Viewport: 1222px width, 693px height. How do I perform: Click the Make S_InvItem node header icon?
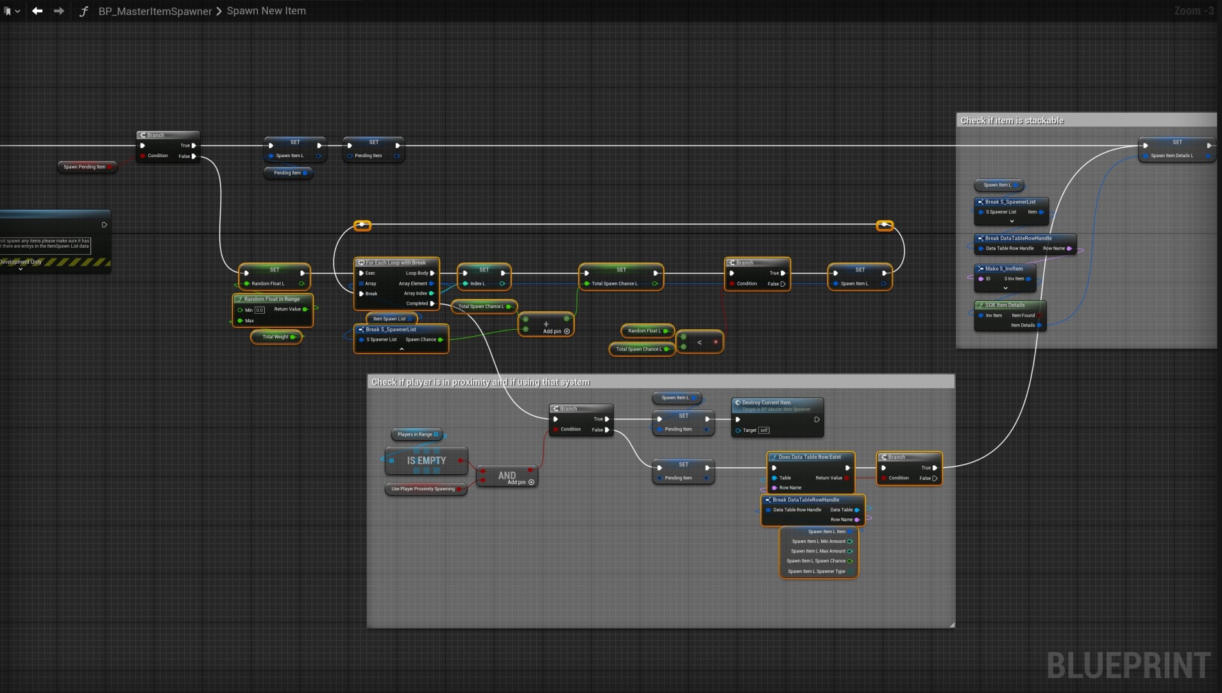(x=980, y=269)
